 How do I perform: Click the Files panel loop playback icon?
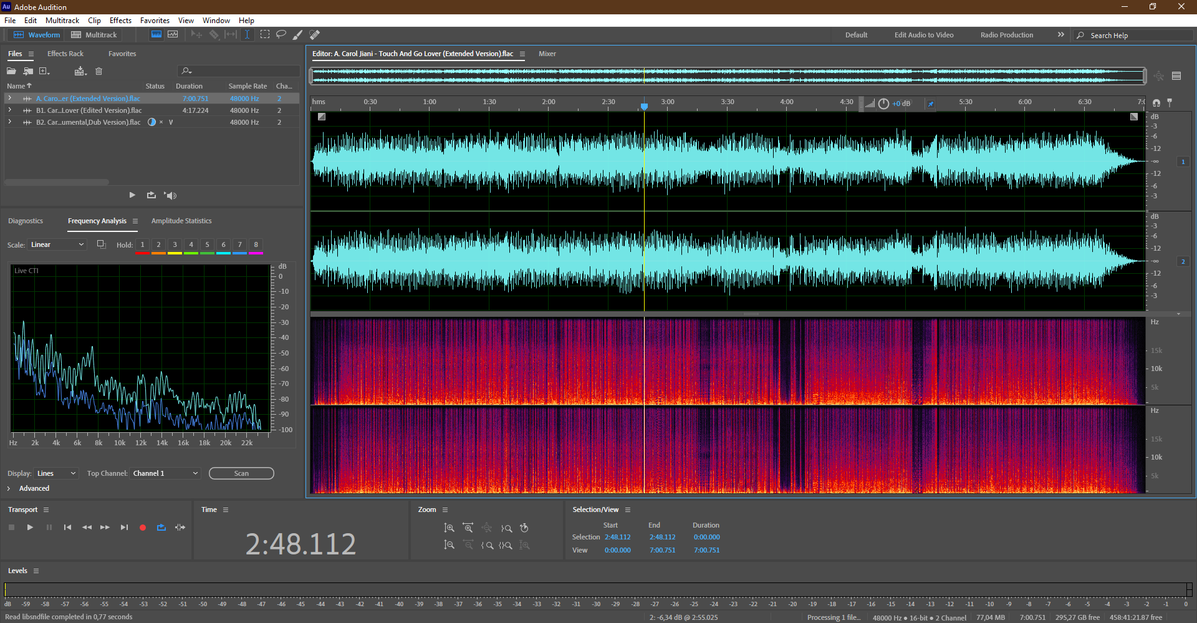[x=151, y=195]
